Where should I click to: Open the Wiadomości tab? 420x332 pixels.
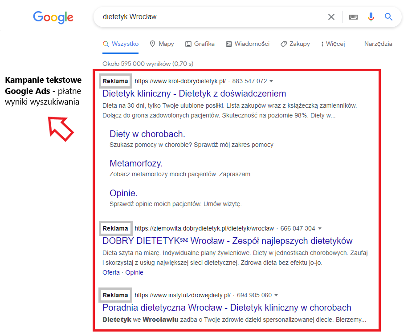[x=248, y=44]
